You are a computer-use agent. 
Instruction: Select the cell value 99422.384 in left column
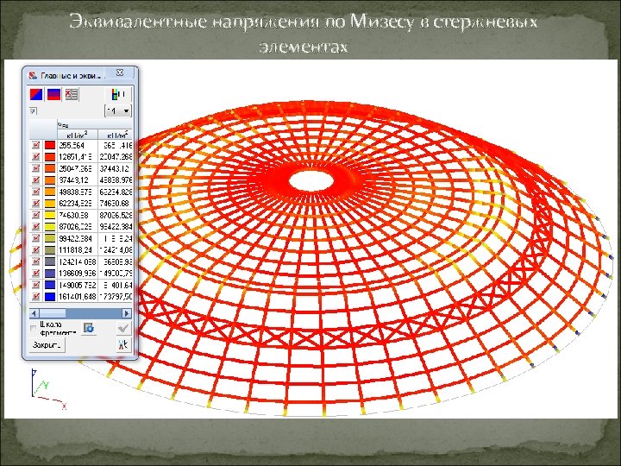78,238
